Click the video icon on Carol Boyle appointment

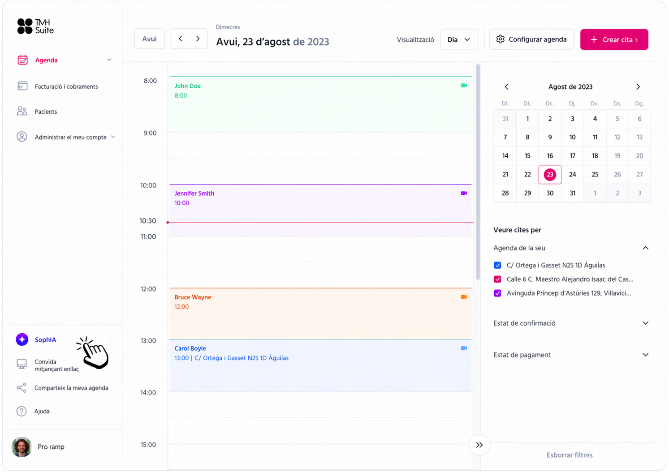click(464, 348)
